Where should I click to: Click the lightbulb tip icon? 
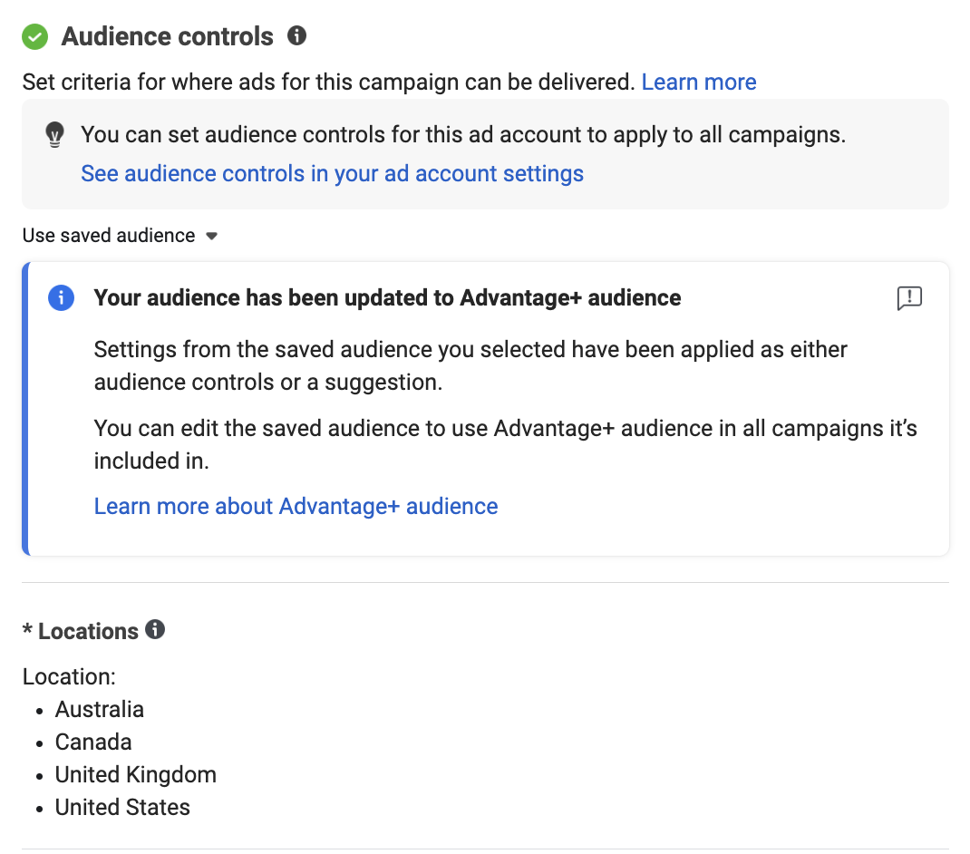55,134
